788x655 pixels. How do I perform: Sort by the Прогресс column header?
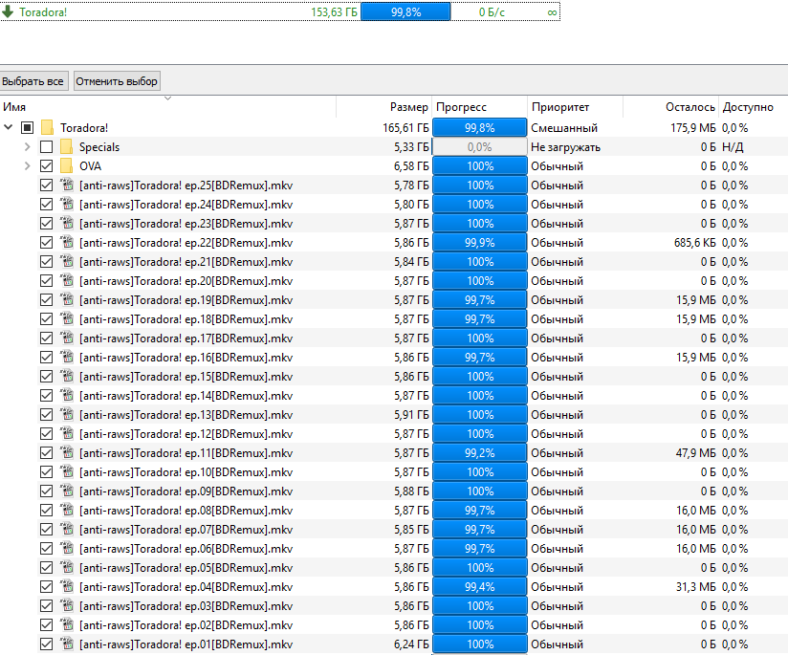[x=479, y=106]
